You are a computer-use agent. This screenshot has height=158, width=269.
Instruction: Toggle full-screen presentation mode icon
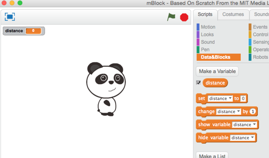pos(10,17)
